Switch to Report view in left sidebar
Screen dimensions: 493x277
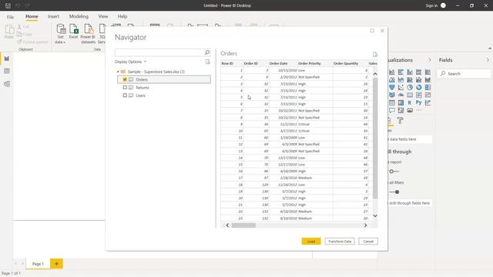pyautogui.click(x=7, y=58)
